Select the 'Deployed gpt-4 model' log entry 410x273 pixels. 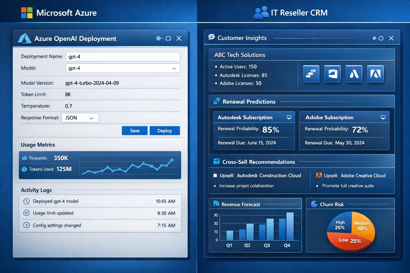[100, 201]
